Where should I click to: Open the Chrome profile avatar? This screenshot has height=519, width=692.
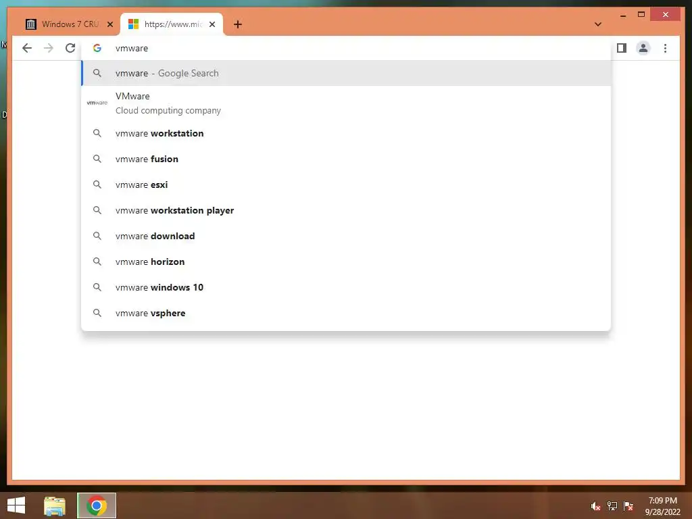pos(643,48)
